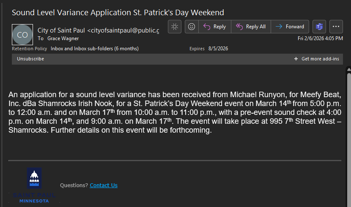The height and width of the screenshot is (207, 351).
Task: Click Get more add-ins
Action: pyautogui.click(x=320, y=59)
